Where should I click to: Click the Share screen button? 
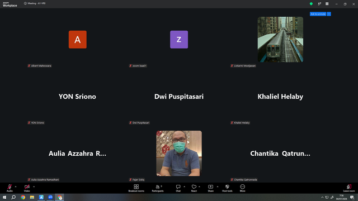tap(210, 188)
